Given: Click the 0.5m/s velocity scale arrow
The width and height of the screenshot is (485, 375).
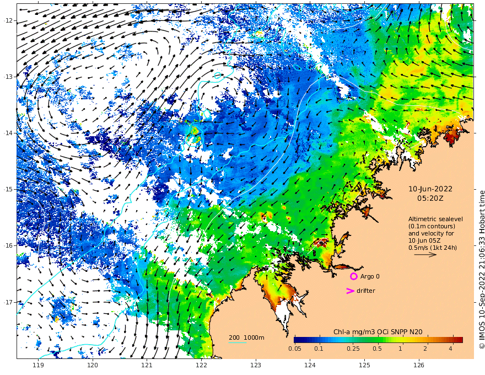Looking at the screenshot, I should point(425,255).
